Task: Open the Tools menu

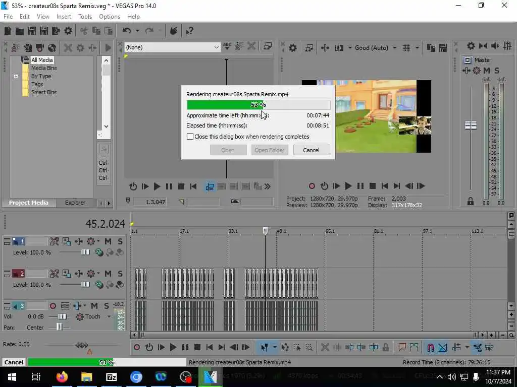Action: (85, 17)
